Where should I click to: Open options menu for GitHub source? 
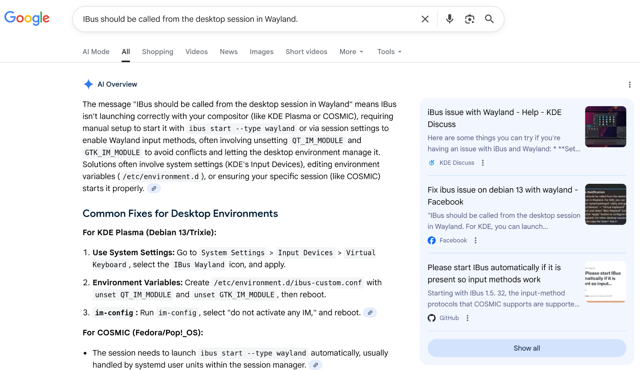pyautogui.click(x=467, y=318)
